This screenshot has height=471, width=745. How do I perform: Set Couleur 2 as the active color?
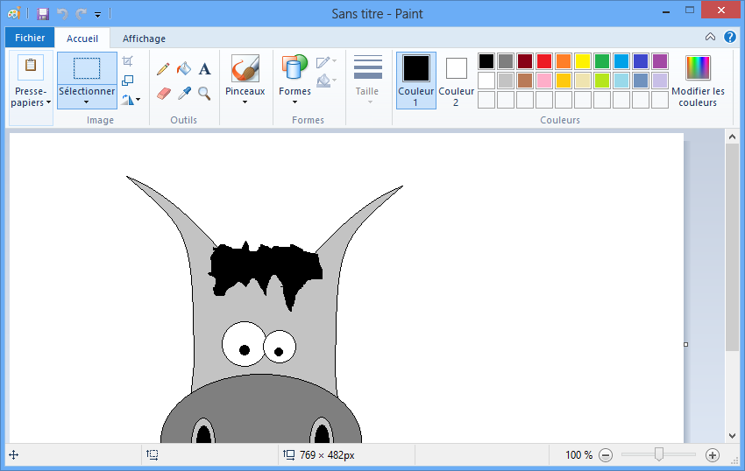pyautogui.click(x=456, y=80)
